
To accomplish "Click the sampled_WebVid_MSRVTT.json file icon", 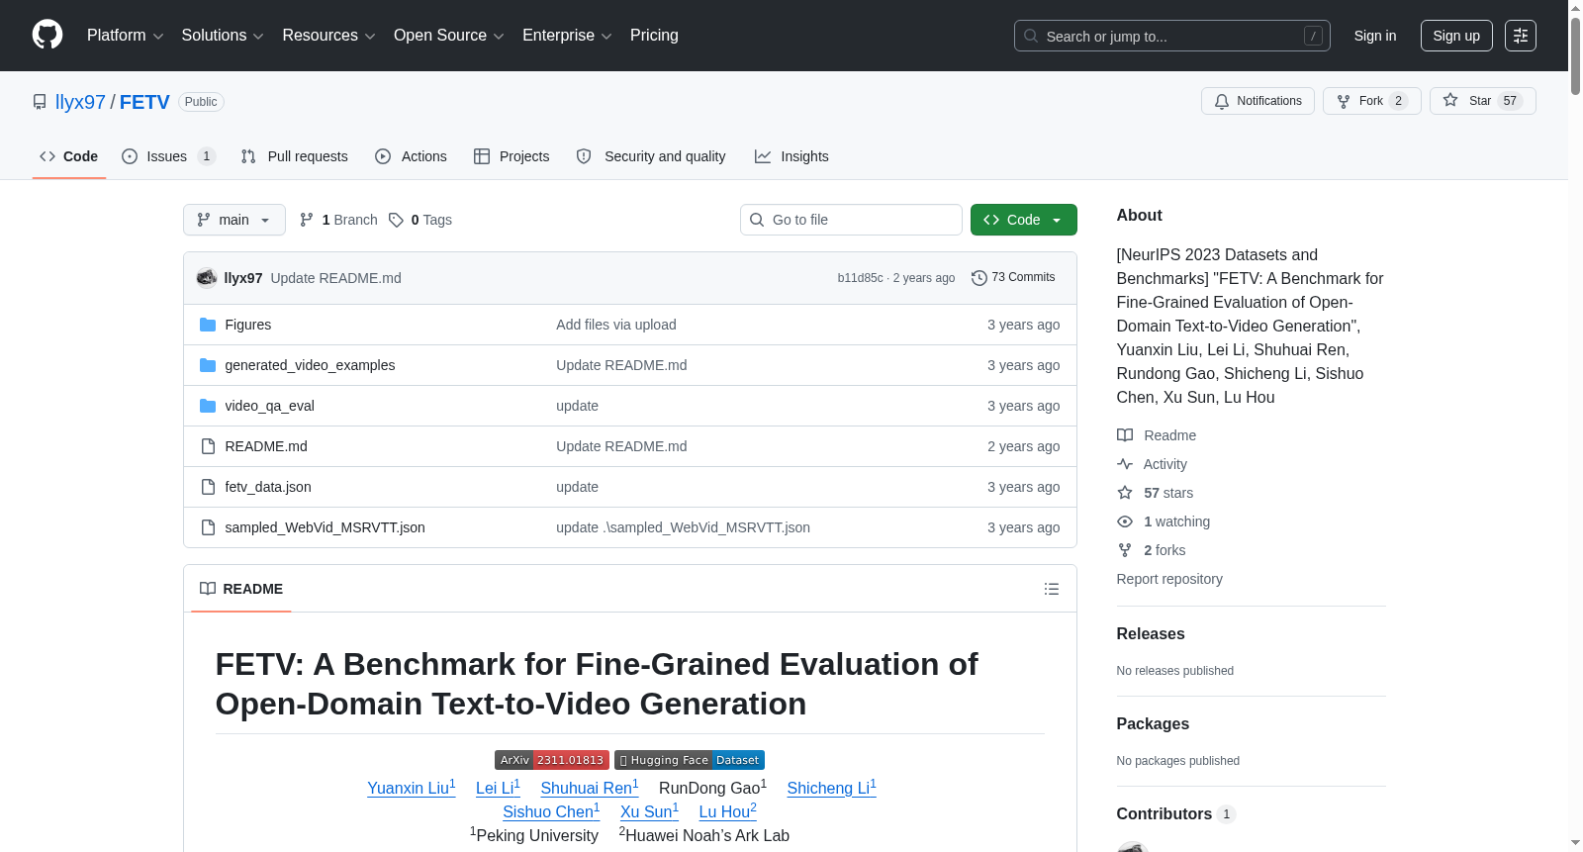I will click(x=208, y=527).
